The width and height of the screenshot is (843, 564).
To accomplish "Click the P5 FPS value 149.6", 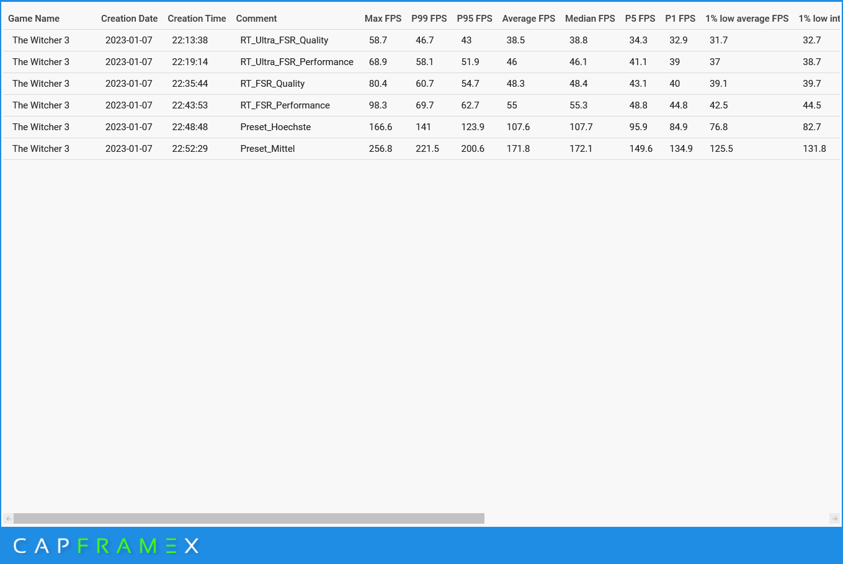I will point(641,149).
